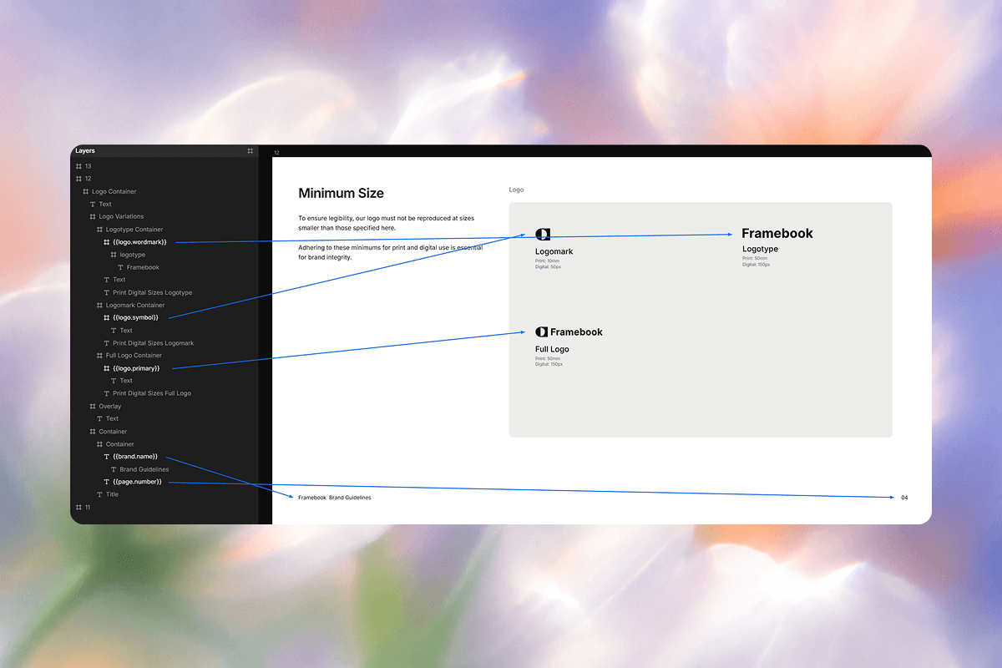Click the frame icon of Full Logo Container

(x=99, y=356)
